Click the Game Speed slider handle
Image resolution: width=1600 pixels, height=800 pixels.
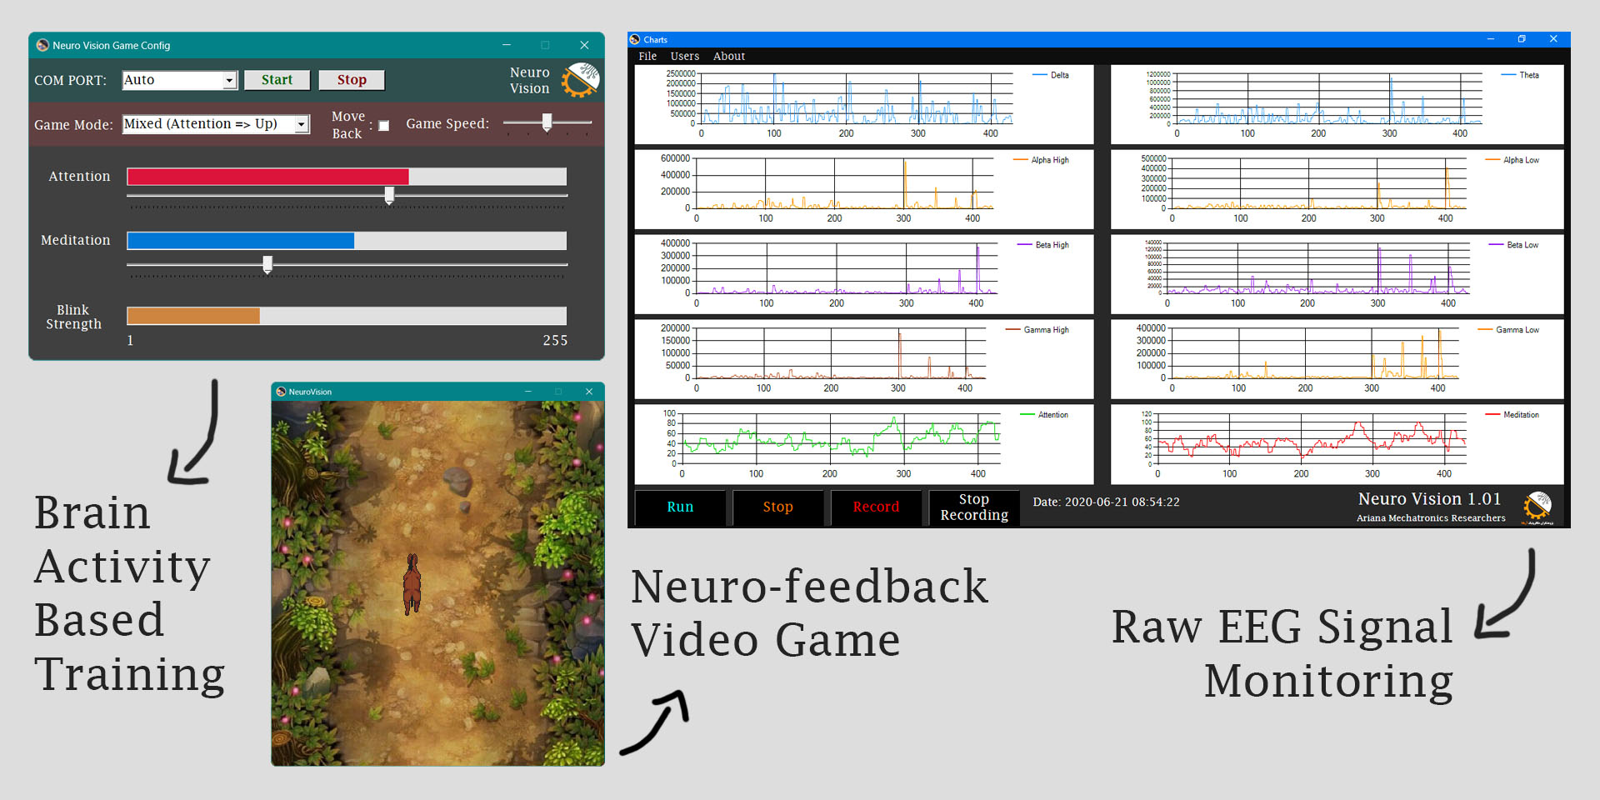547,122
